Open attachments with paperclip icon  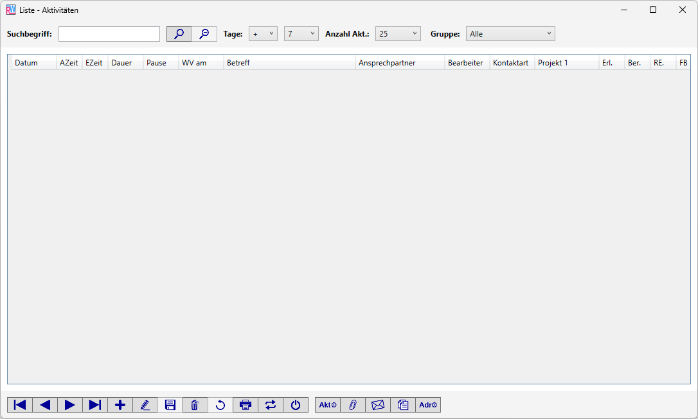[x=353, y=405]
